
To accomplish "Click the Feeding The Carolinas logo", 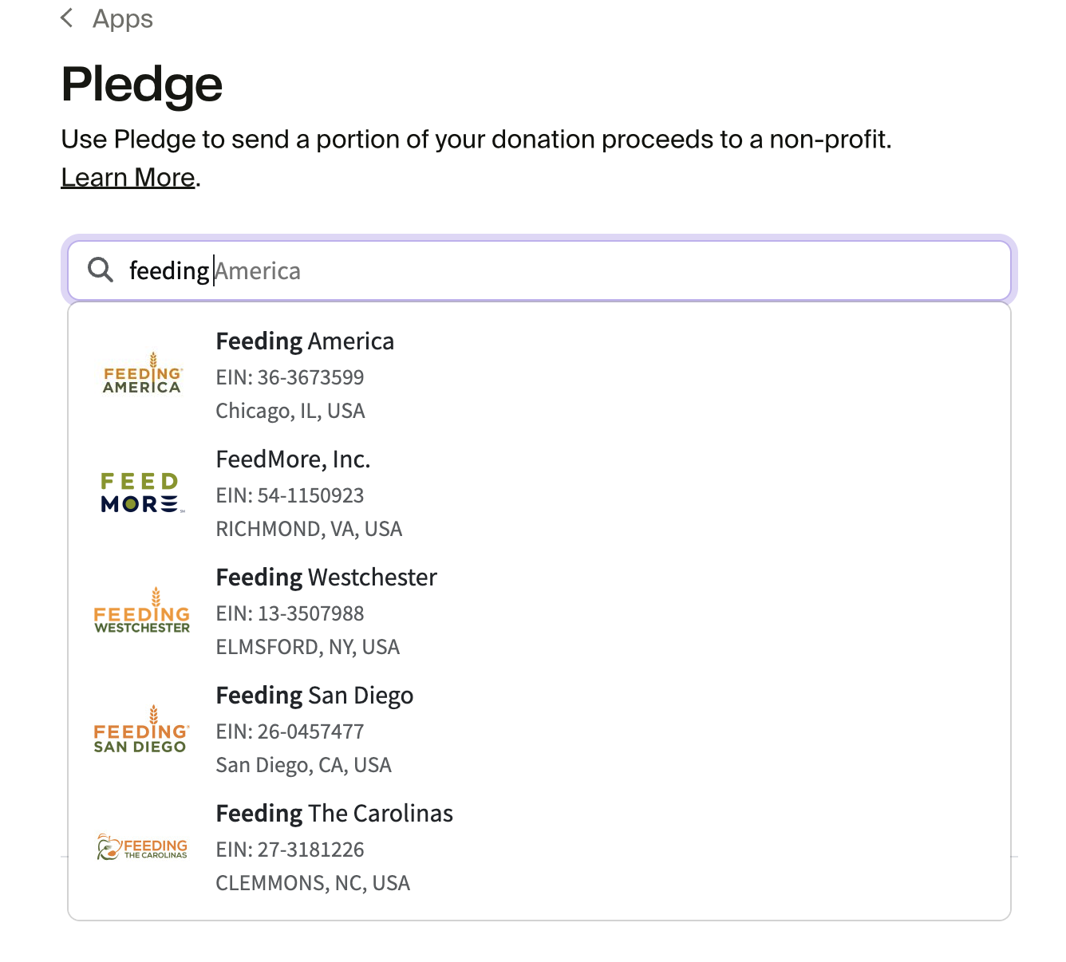I will [142, 847].
